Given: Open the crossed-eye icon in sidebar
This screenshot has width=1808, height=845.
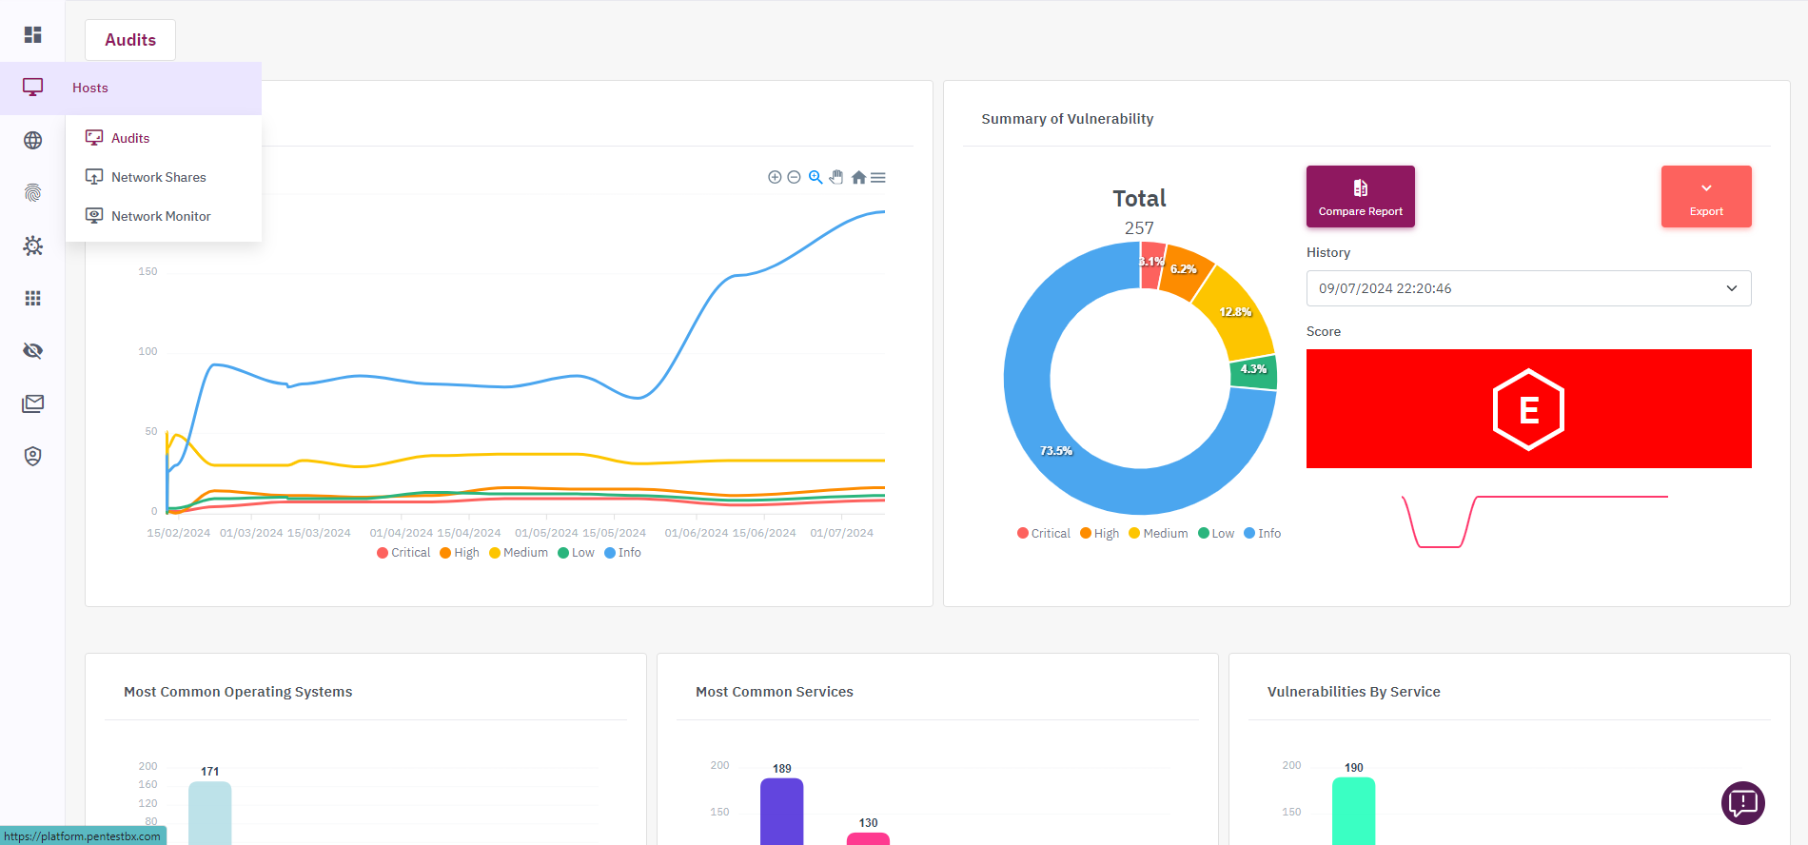Looking at the screenshot, I should point(32,350).
